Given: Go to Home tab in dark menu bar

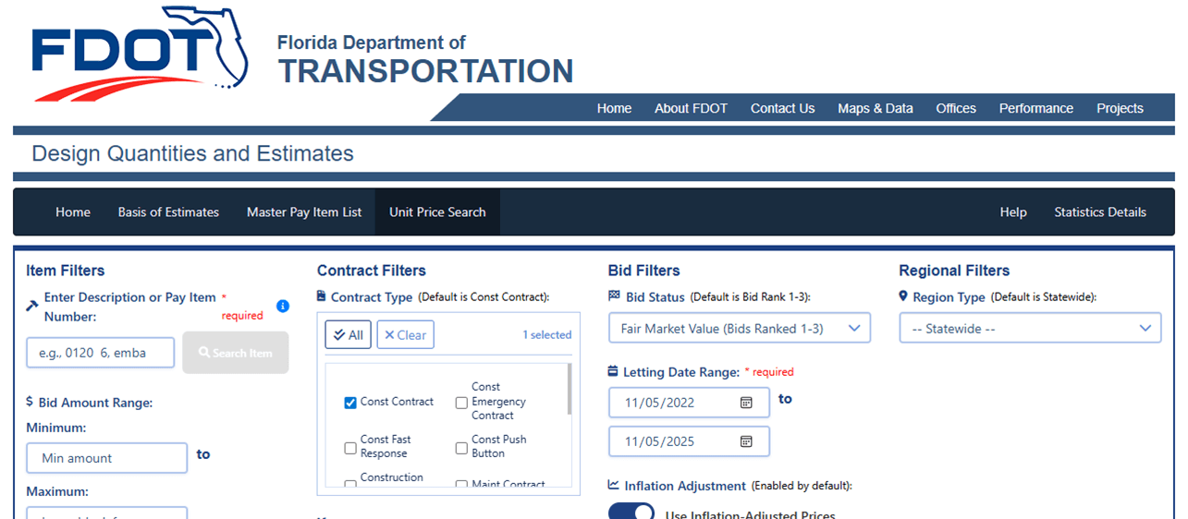Looking at the screenshot, I should pos(73,211).
